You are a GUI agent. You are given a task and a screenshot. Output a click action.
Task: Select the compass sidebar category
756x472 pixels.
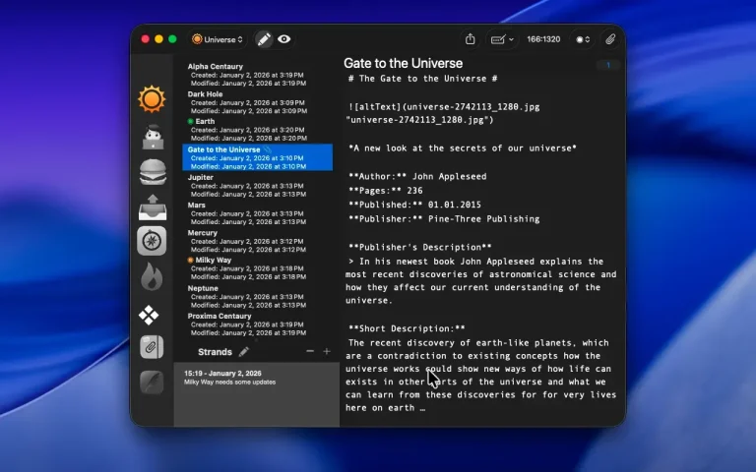[152, 241]
